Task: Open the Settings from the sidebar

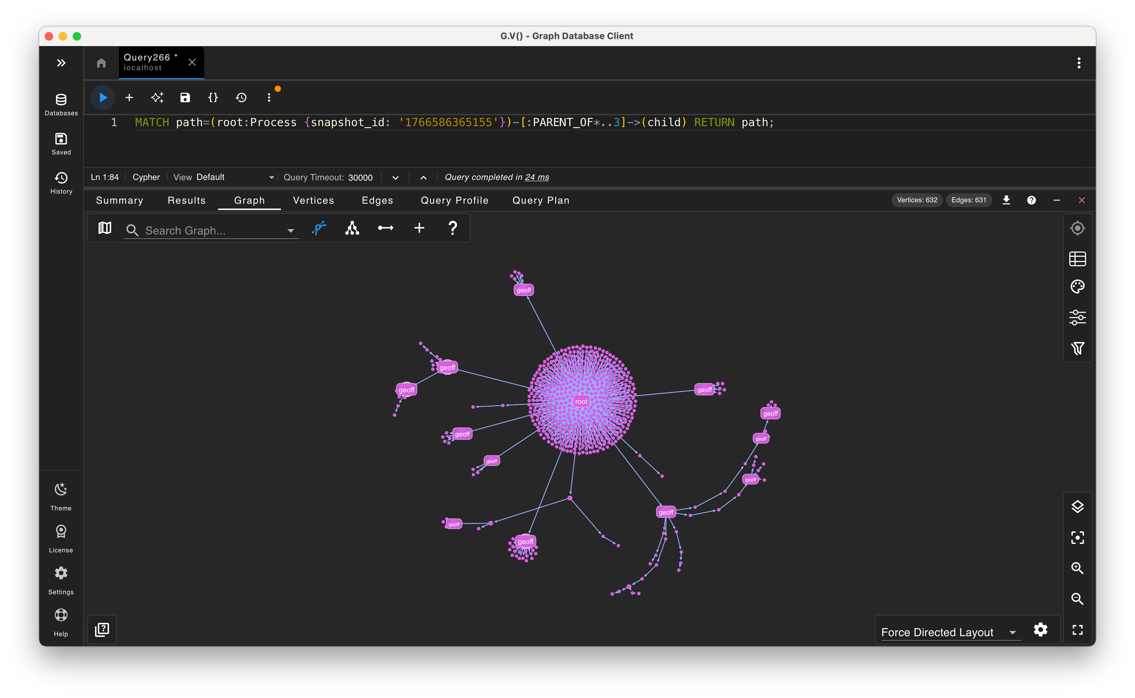Action: pyautogui.click(x=60, y=579)
